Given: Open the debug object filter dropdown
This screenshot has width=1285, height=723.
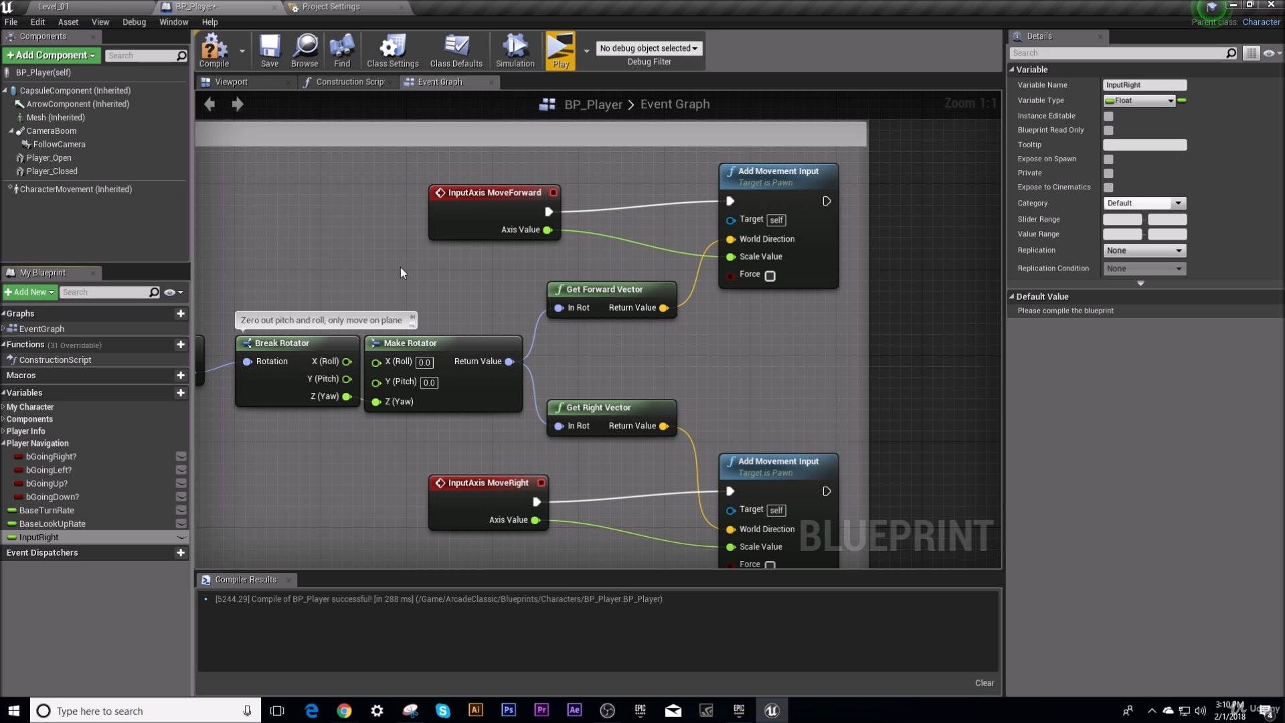Looking at the screenshot, I should click(648, 48).
